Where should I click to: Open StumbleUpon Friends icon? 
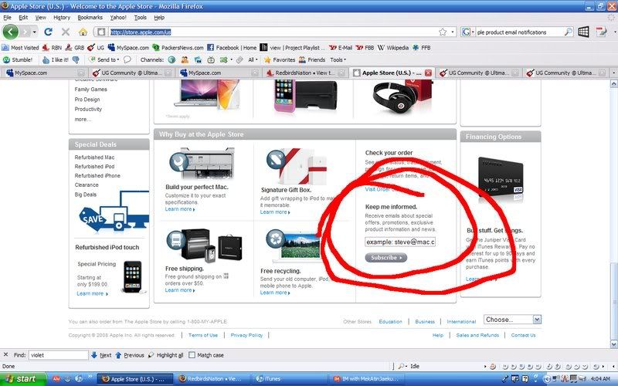[x=312, y=60]
